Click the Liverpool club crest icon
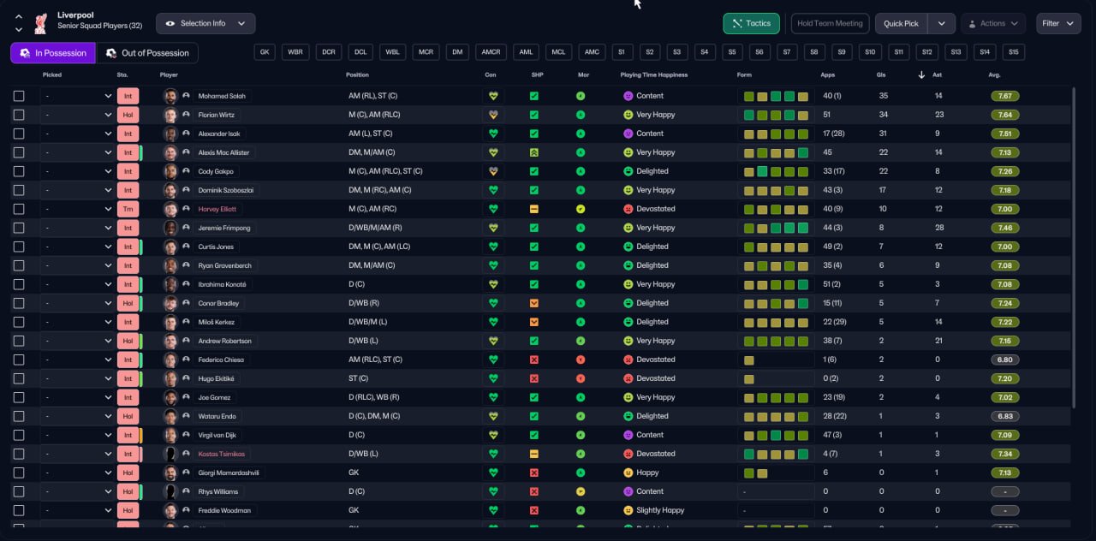 [x=41, y=23]
